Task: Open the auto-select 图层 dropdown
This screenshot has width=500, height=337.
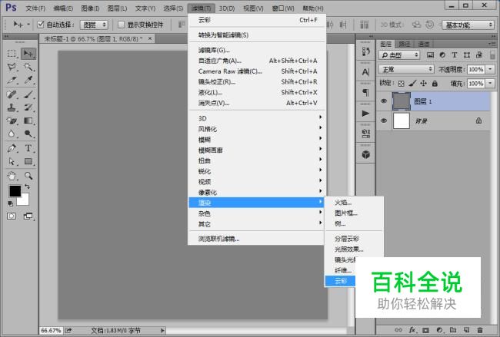Action: pyautogui.click(x=94, y=25)
